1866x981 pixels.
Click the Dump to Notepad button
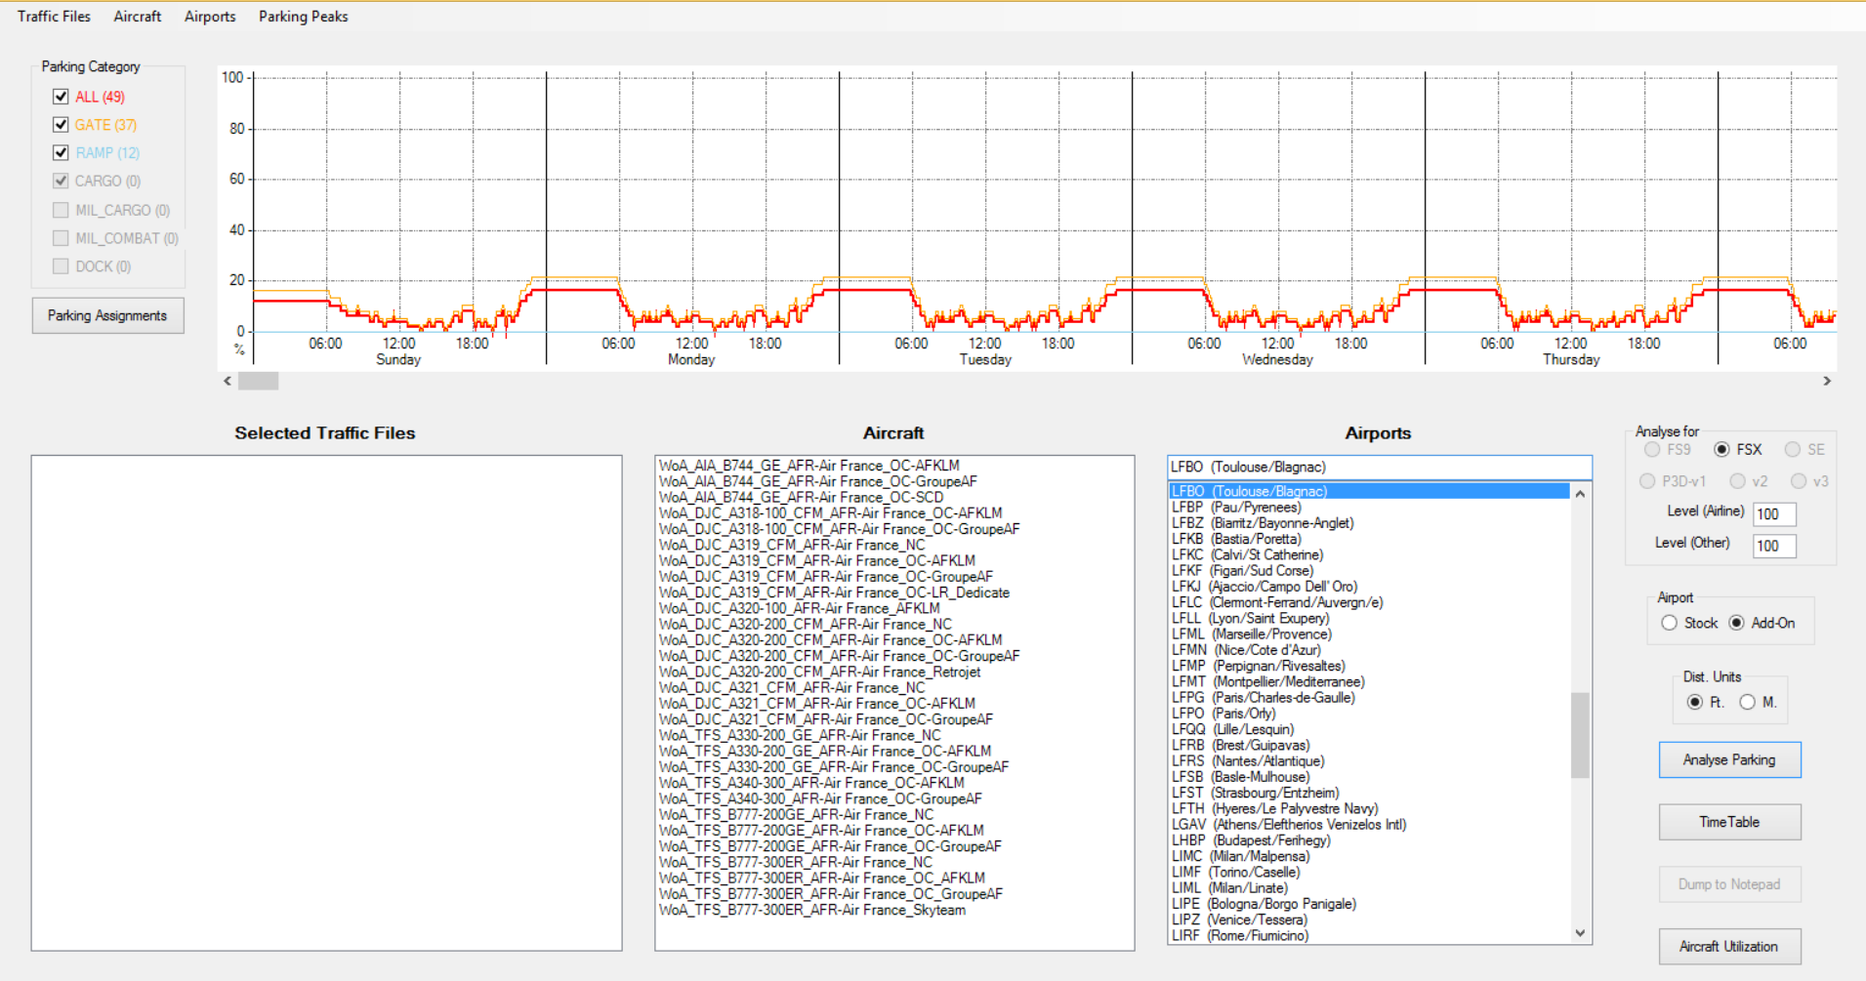1729,884
